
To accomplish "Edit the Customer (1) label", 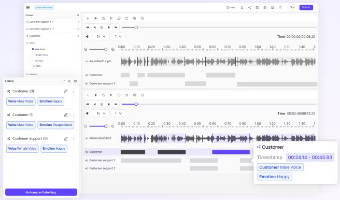I will [66, 115].
